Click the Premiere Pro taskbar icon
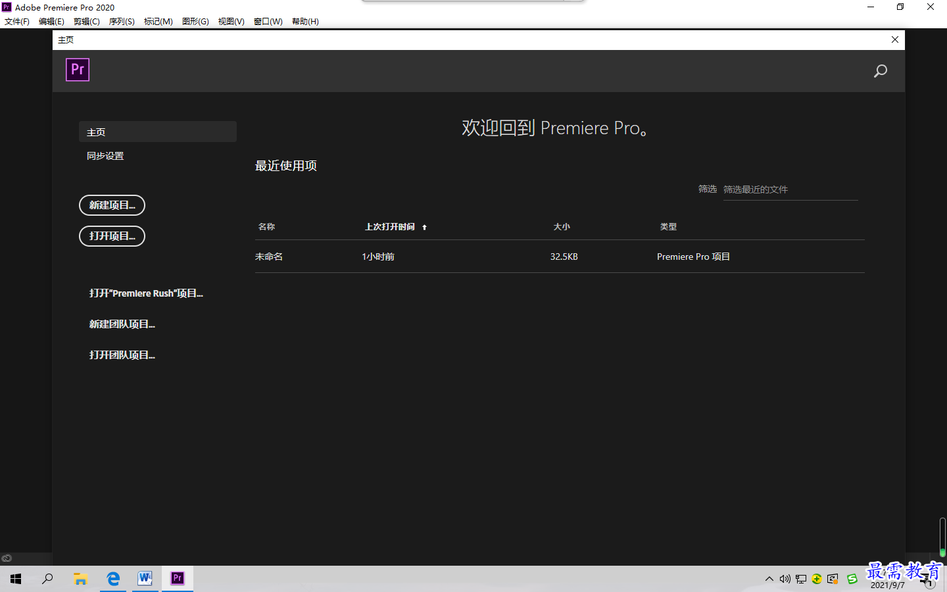 178,579
